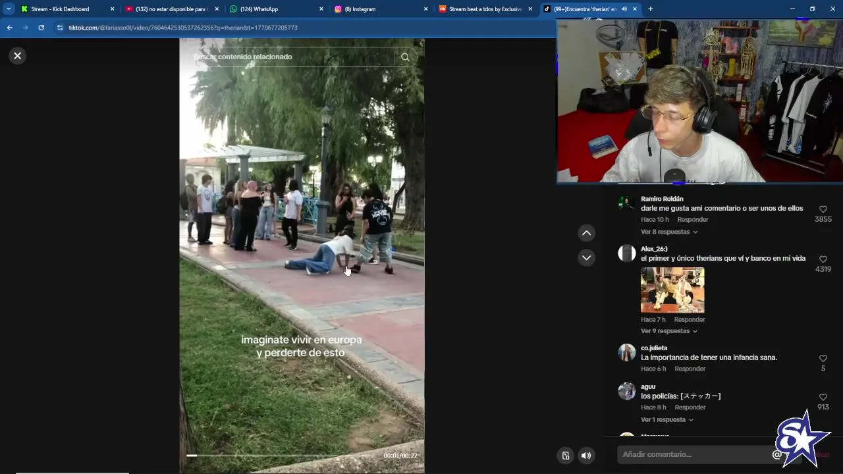This screenshot has height=474, width=843.
Task: Click the @ mention icon in comment box
Action: tap(776, 454)
